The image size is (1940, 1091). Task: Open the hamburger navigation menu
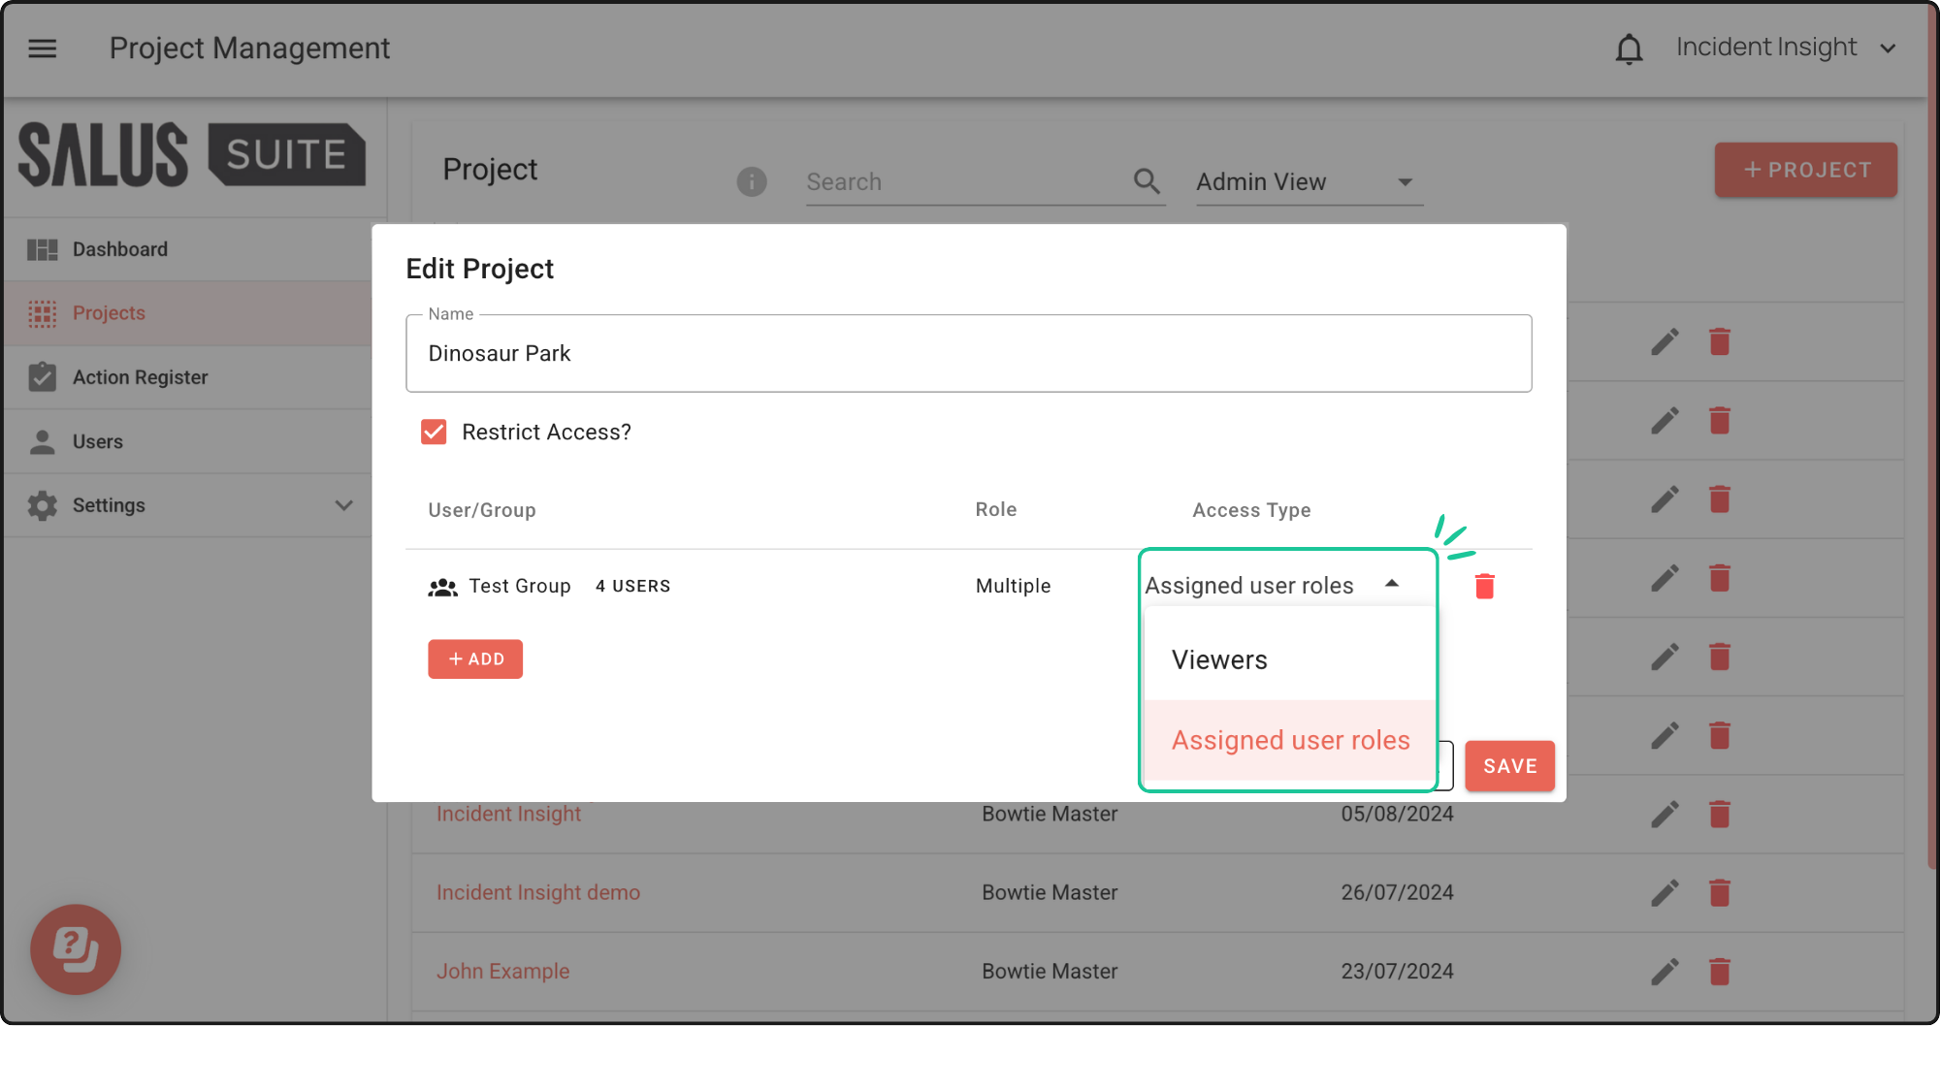tap(42, 48)
